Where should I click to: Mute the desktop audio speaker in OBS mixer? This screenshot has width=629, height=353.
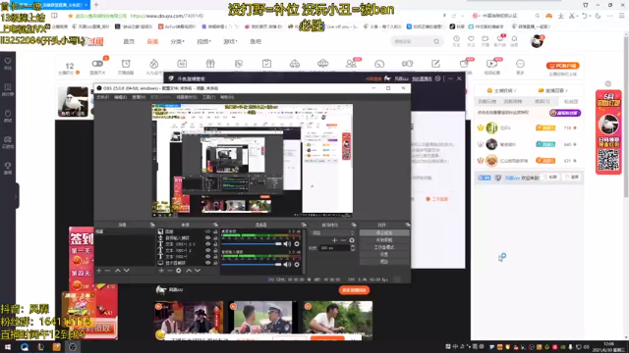click(287, 244)
